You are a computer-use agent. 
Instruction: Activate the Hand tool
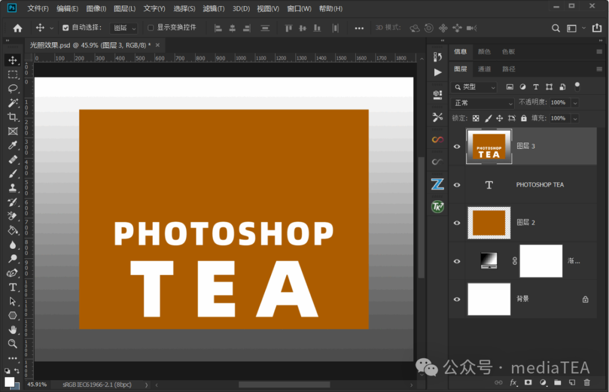coord(13,330)
